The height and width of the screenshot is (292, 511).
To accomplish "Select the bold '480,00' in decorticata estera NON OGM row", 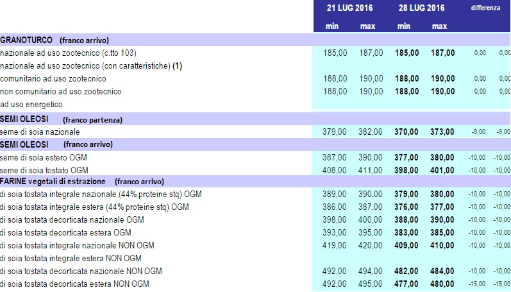I will click(x=442, y=284).
